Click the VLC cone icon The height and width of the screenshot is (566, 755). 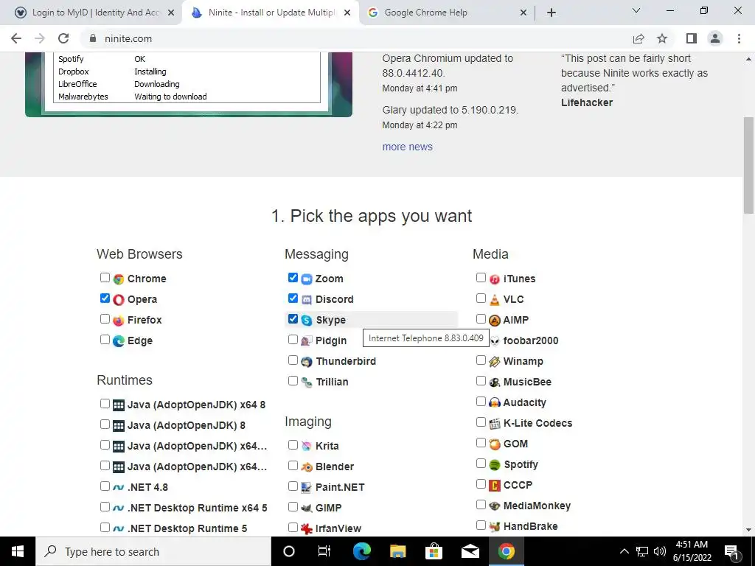(495, 300)
